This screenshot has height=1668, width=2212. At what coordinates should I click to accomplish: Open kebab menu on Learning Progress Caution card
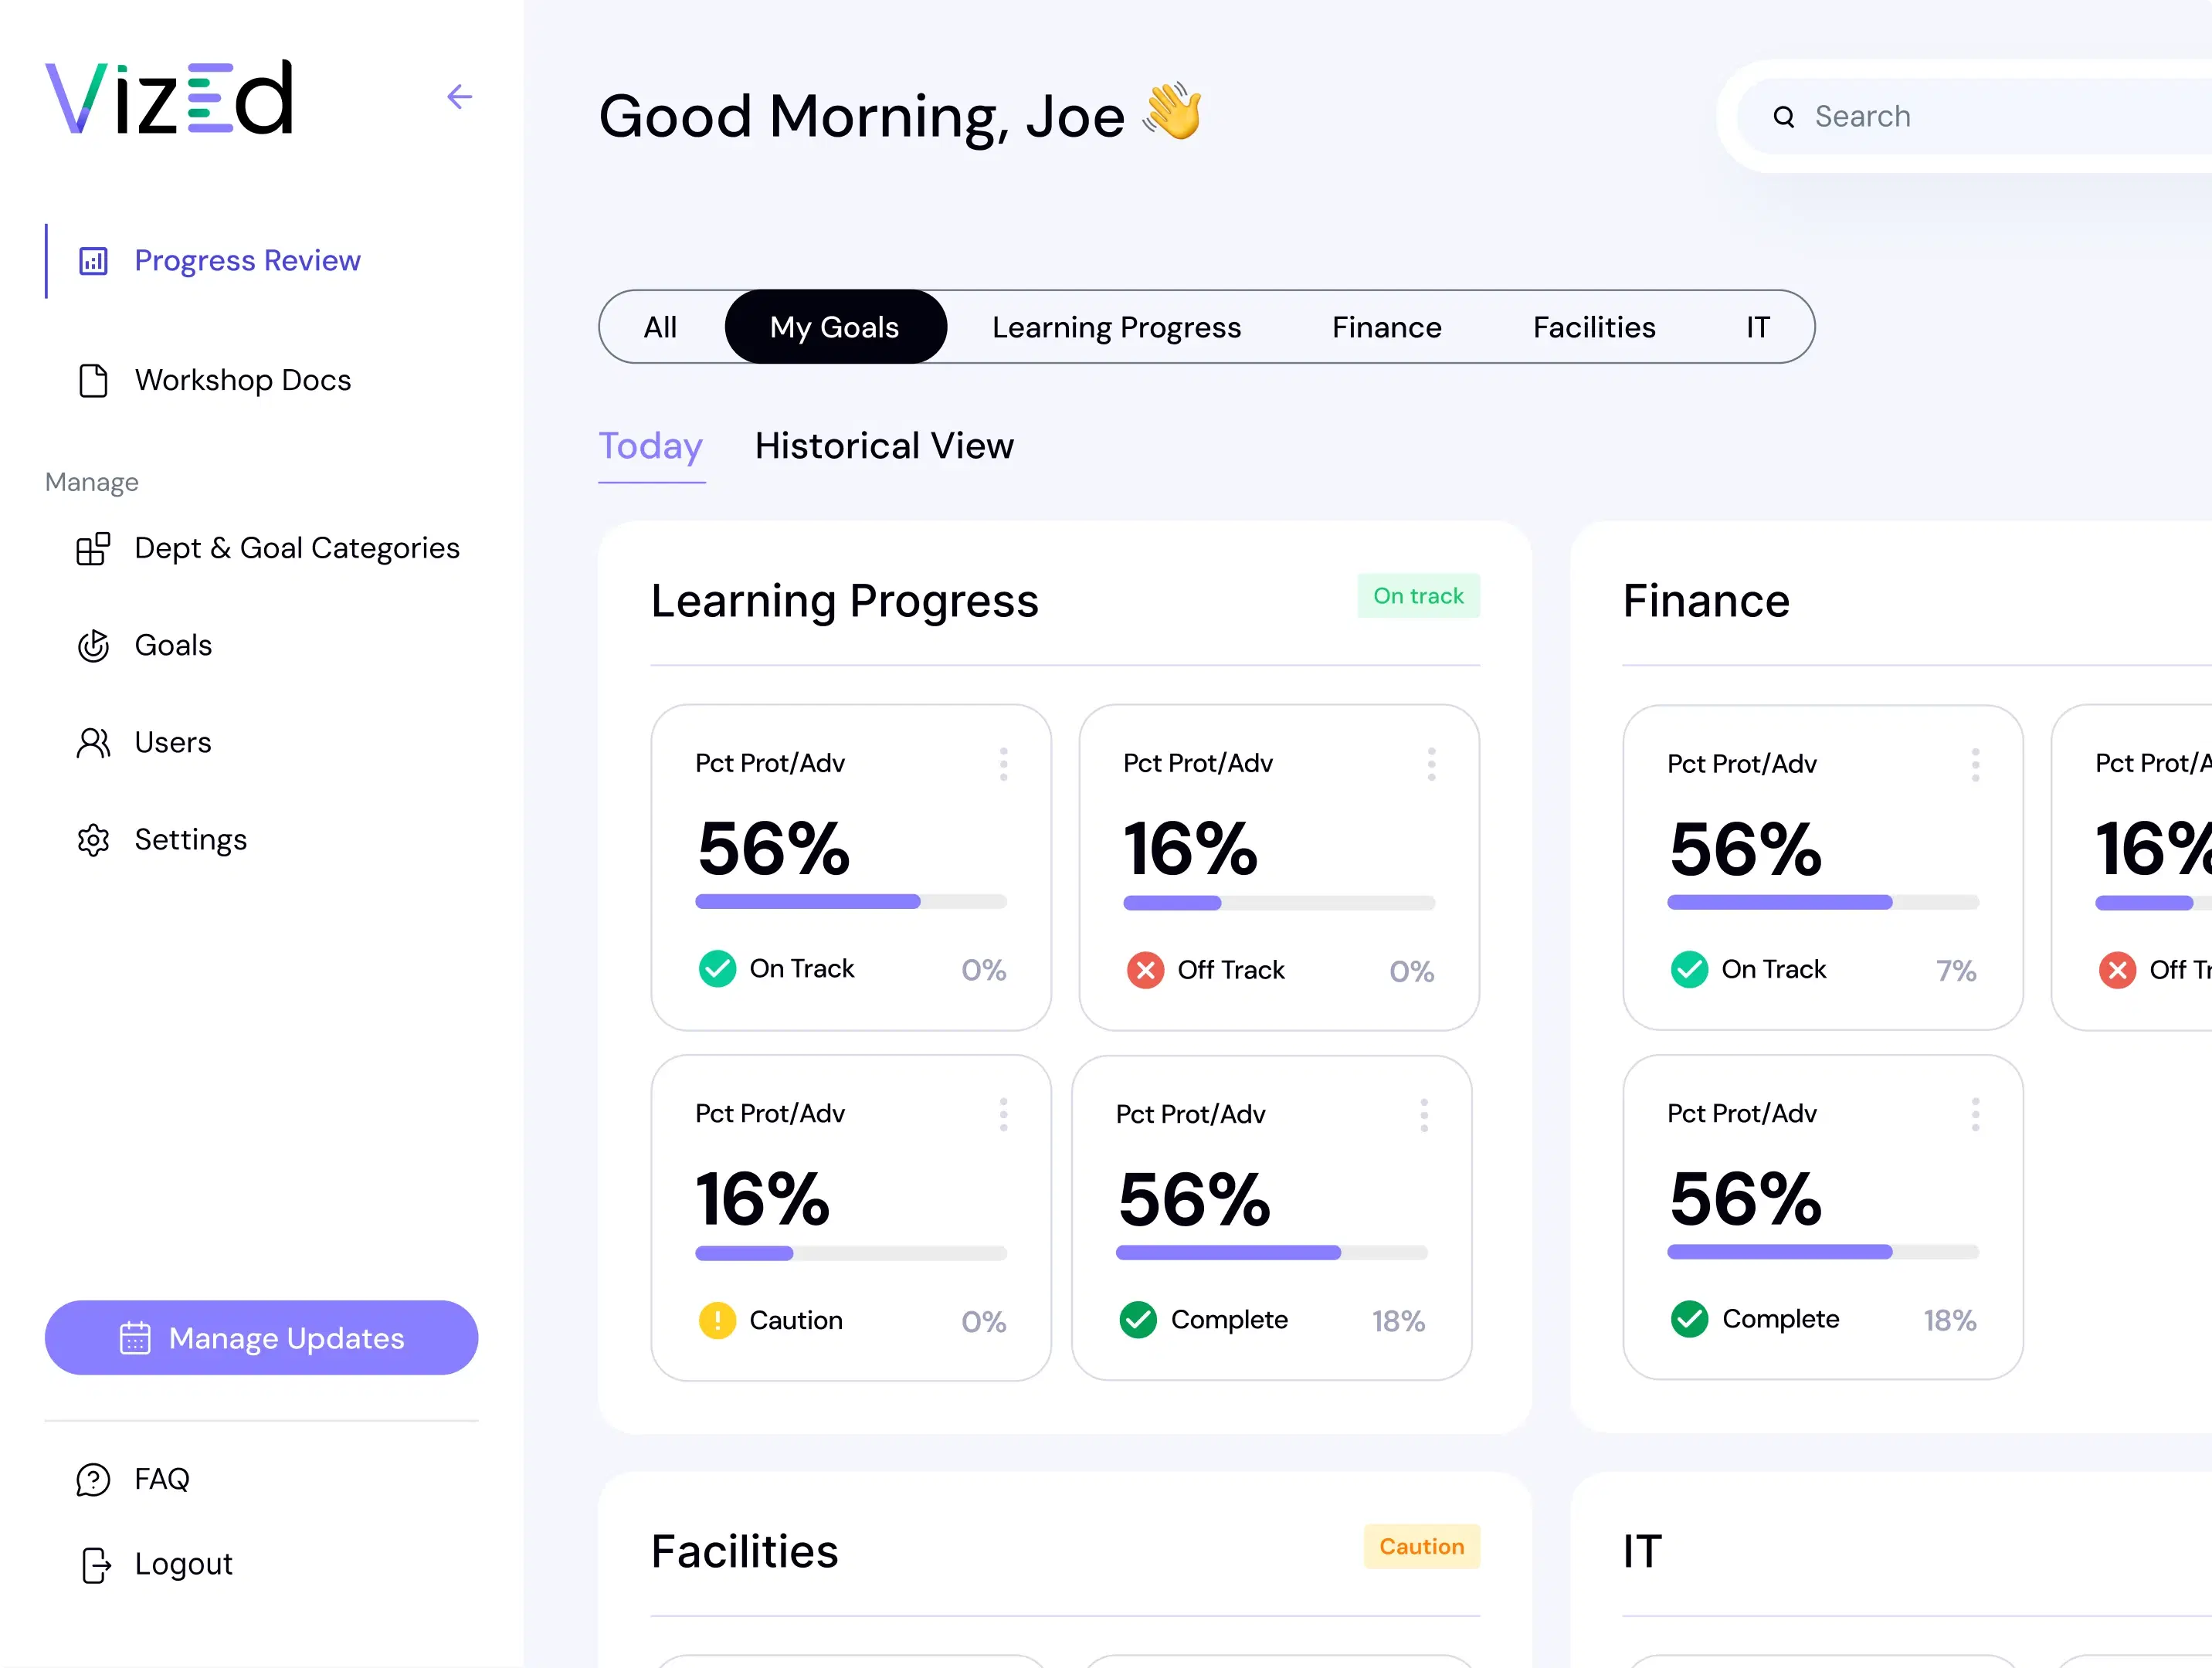(x=1003, y=1114)
